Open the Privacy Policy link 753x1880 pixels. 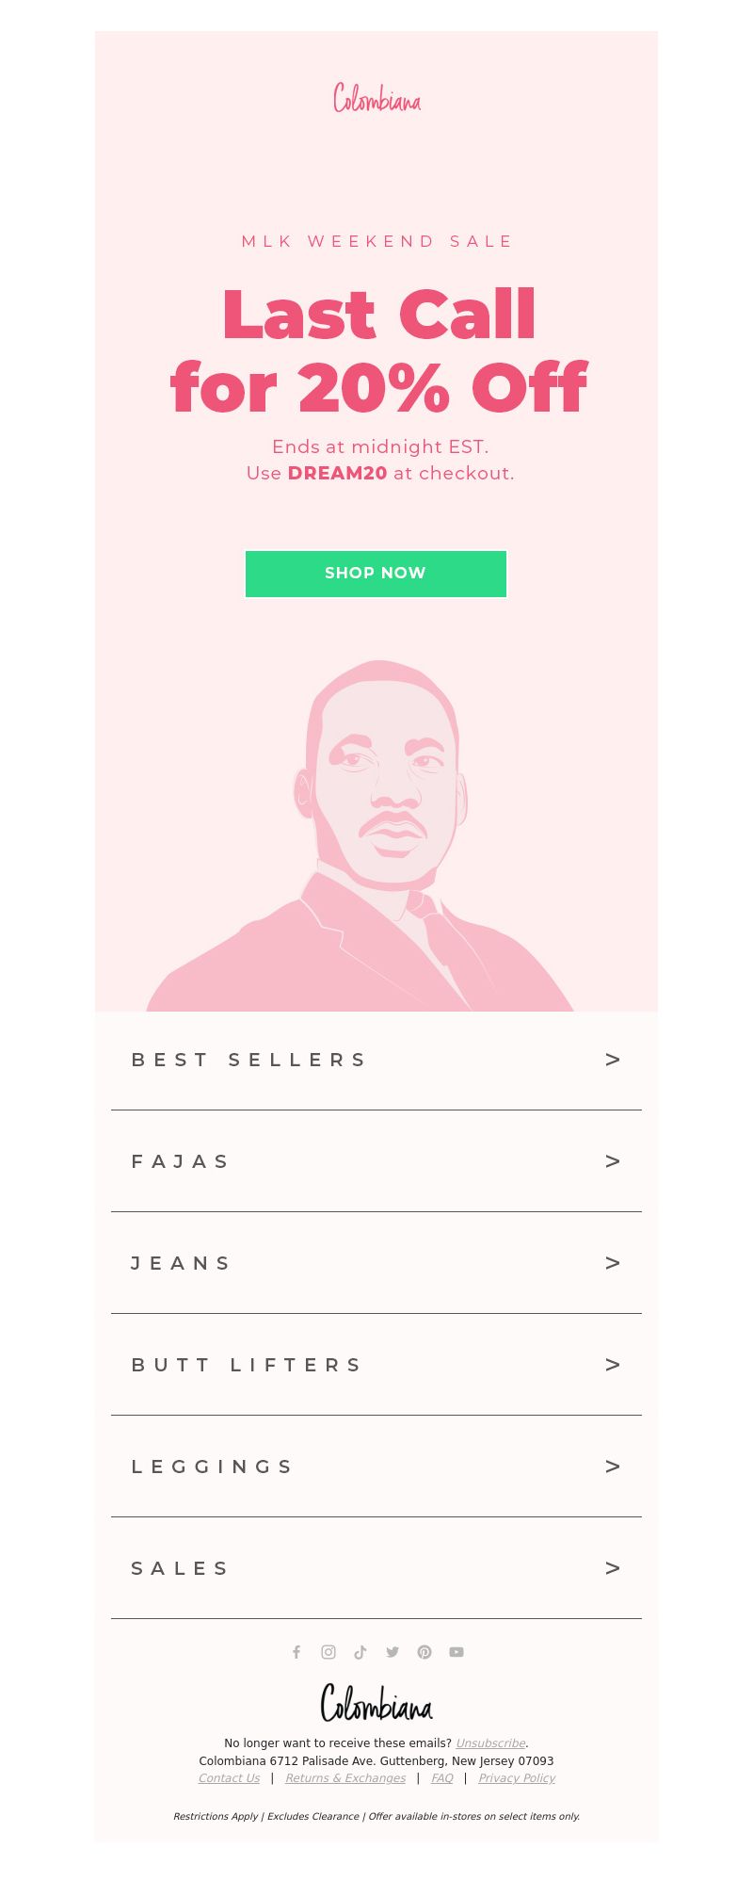517,1778
